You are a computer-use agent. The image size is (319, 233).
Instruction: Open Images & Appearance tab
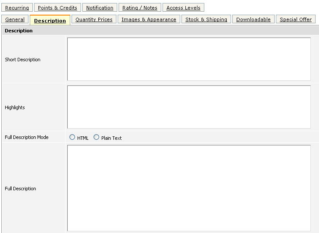[x=149, y=19]
